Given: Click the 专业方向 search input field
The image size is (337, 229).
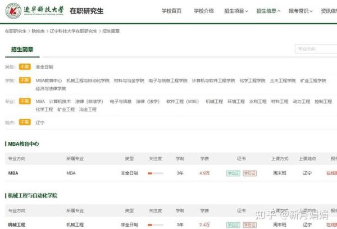Looking at the screenshot, I should click(316, 49).
